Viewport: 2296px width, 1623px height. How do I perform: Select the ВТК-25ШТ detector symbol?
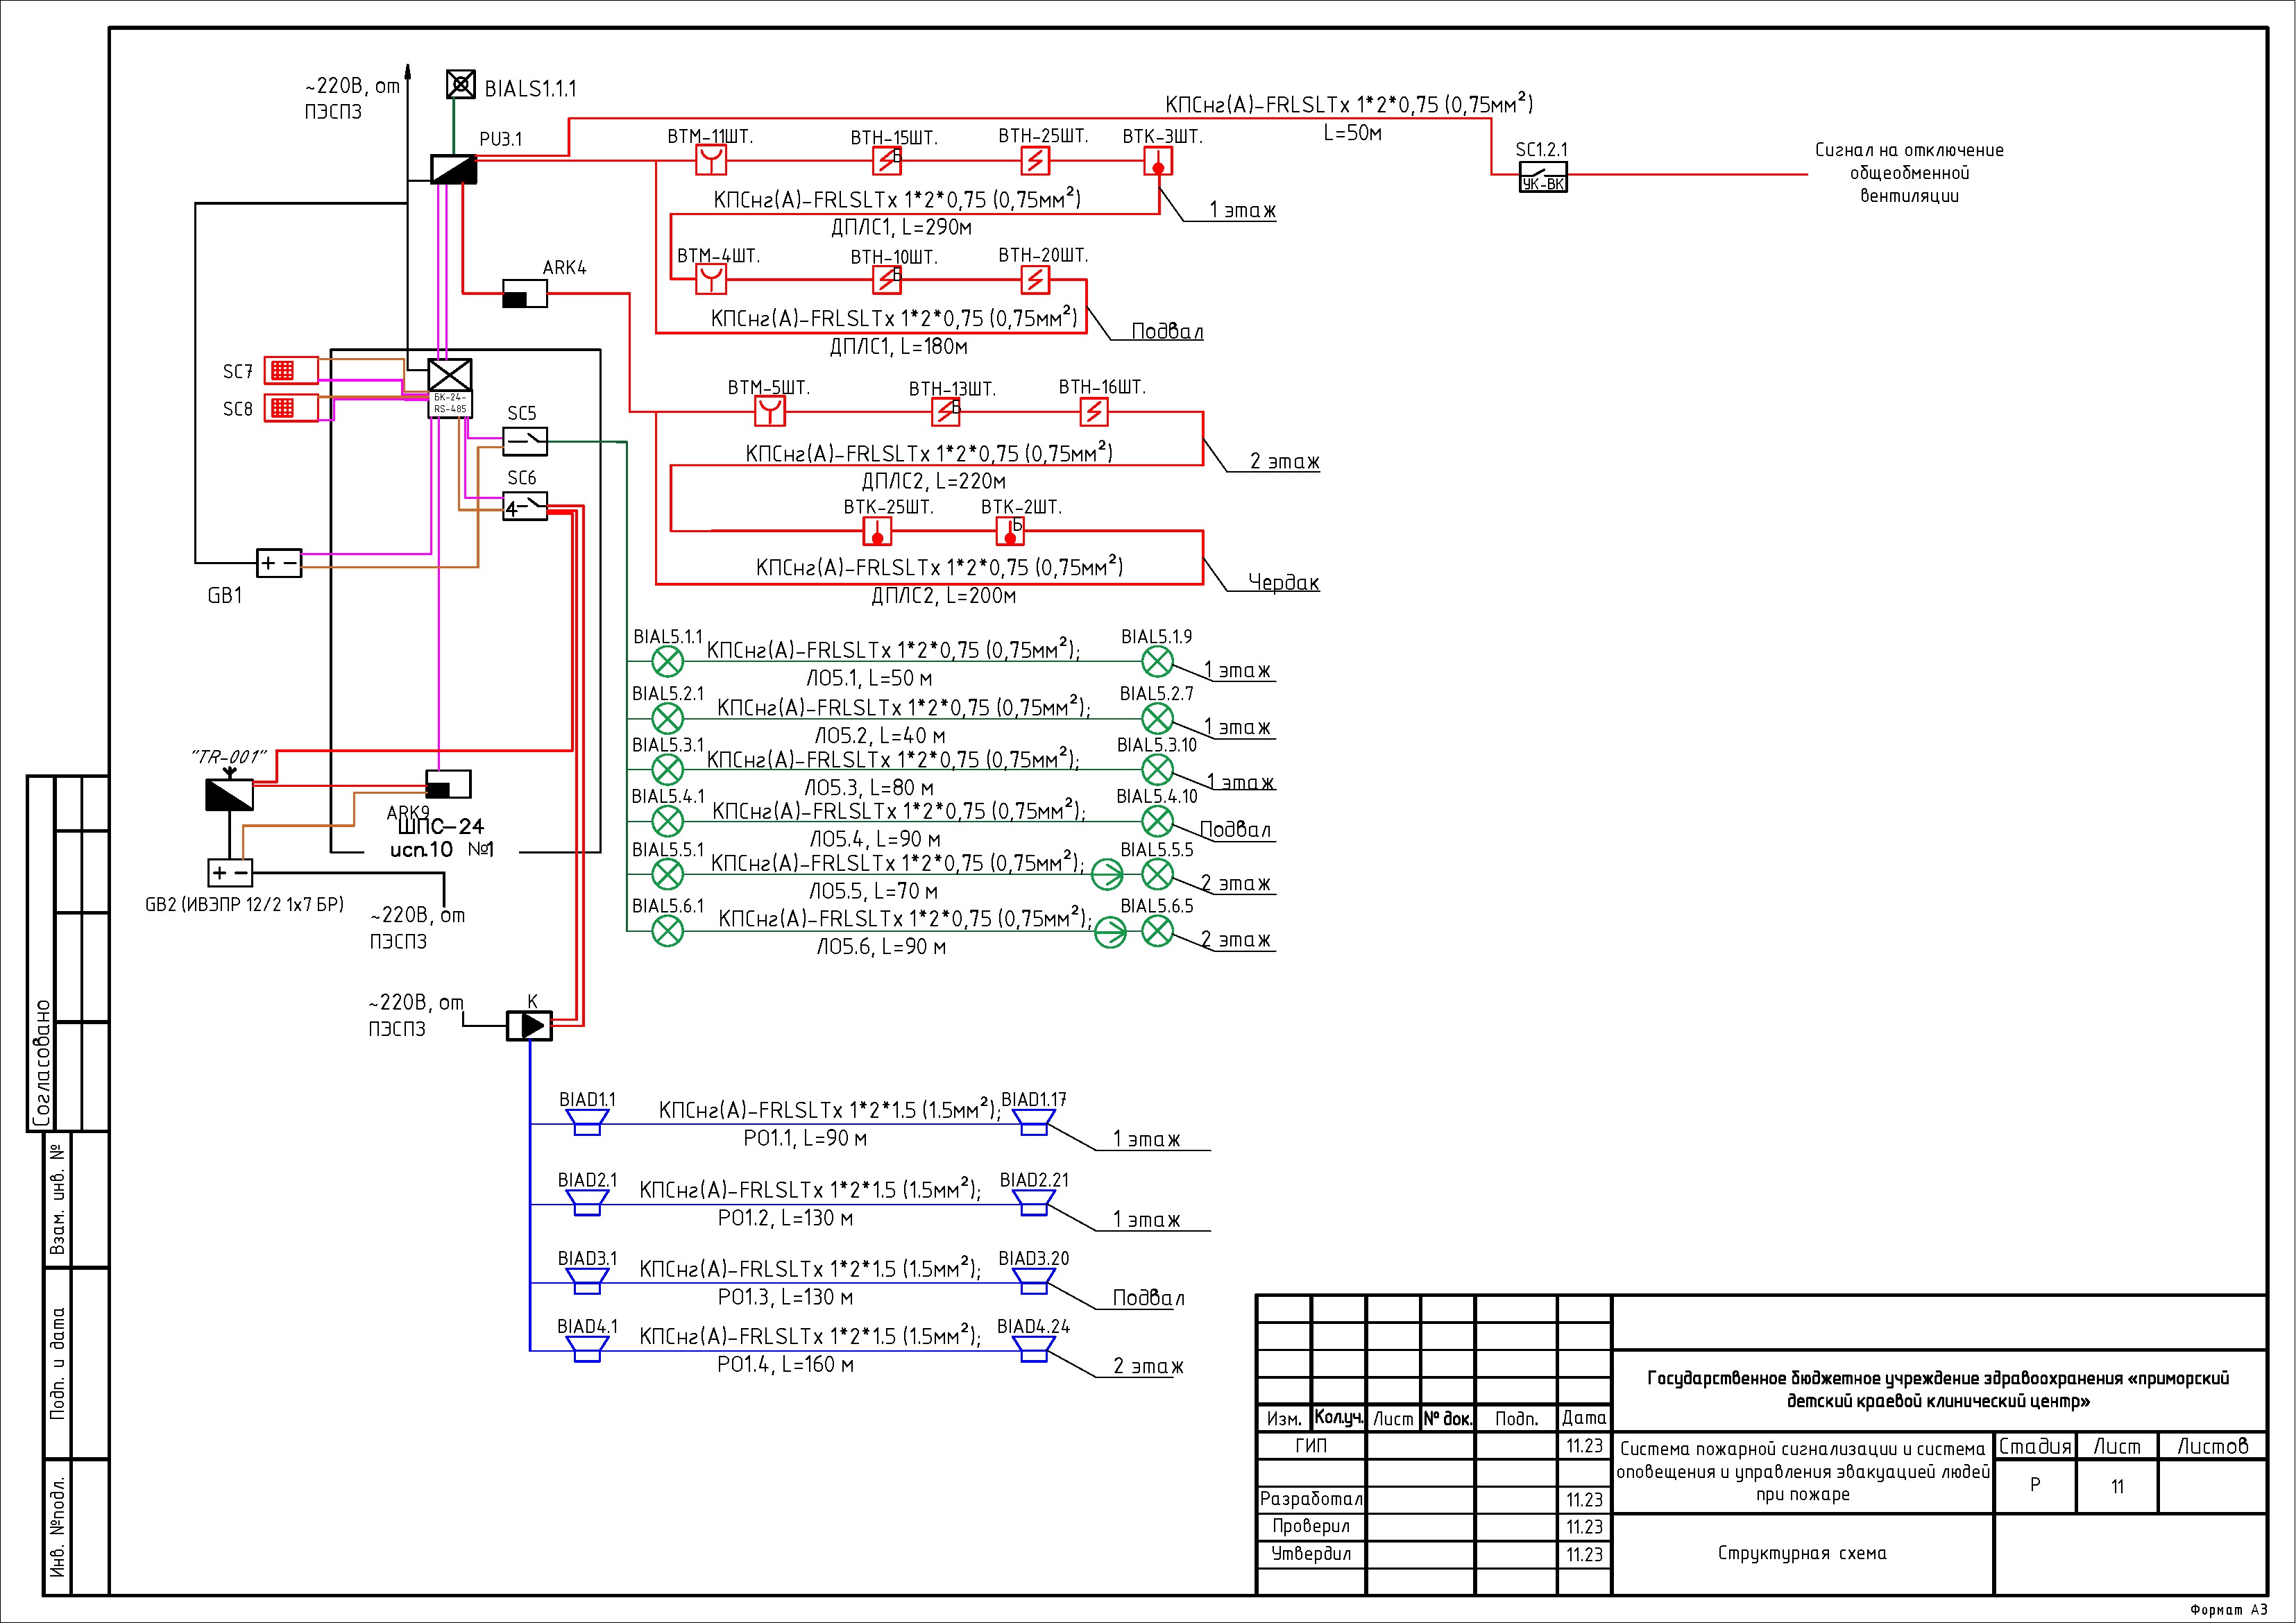click(877, 531)
